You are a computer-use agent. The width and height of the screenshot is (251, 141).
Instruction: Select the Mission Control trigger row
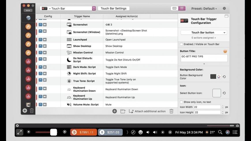pyautogui.click(x=107, y=53)
